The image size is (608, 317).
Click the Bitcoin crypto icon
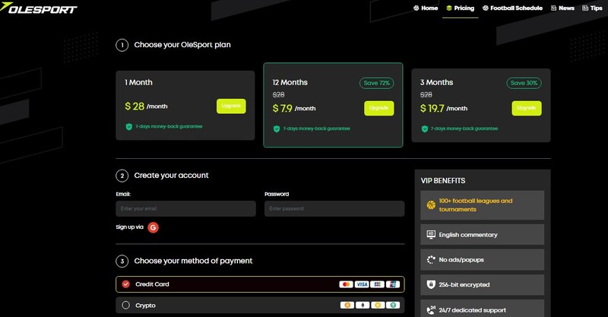347,306
